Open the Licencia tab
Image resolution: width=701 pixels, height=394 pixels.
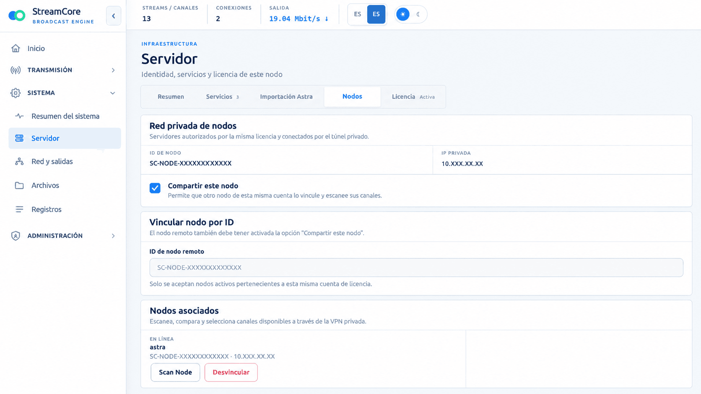coord(413,97)
